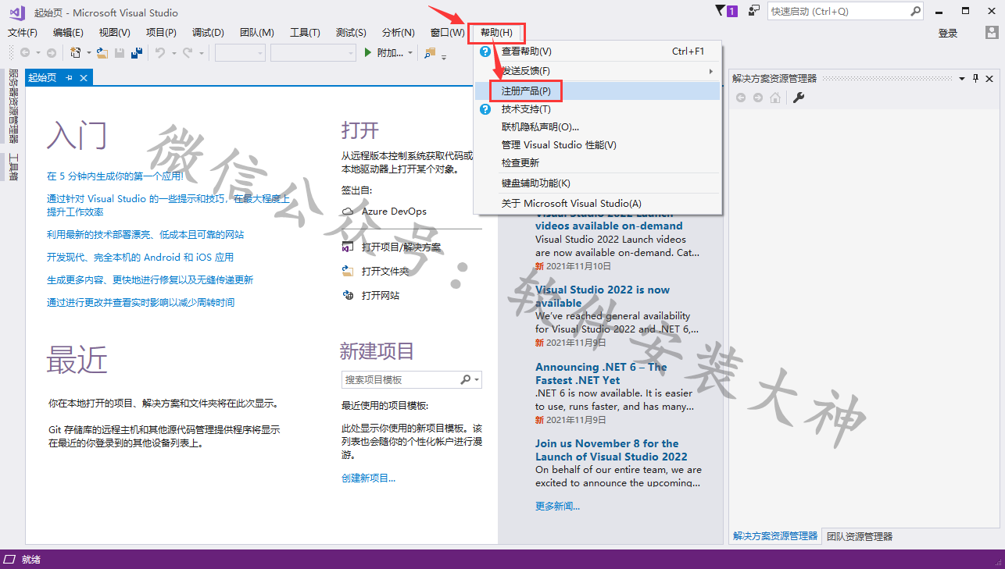
Task: Click the Save floppy-disk icon in the toolbar
Action: click(x=120, y=52)
